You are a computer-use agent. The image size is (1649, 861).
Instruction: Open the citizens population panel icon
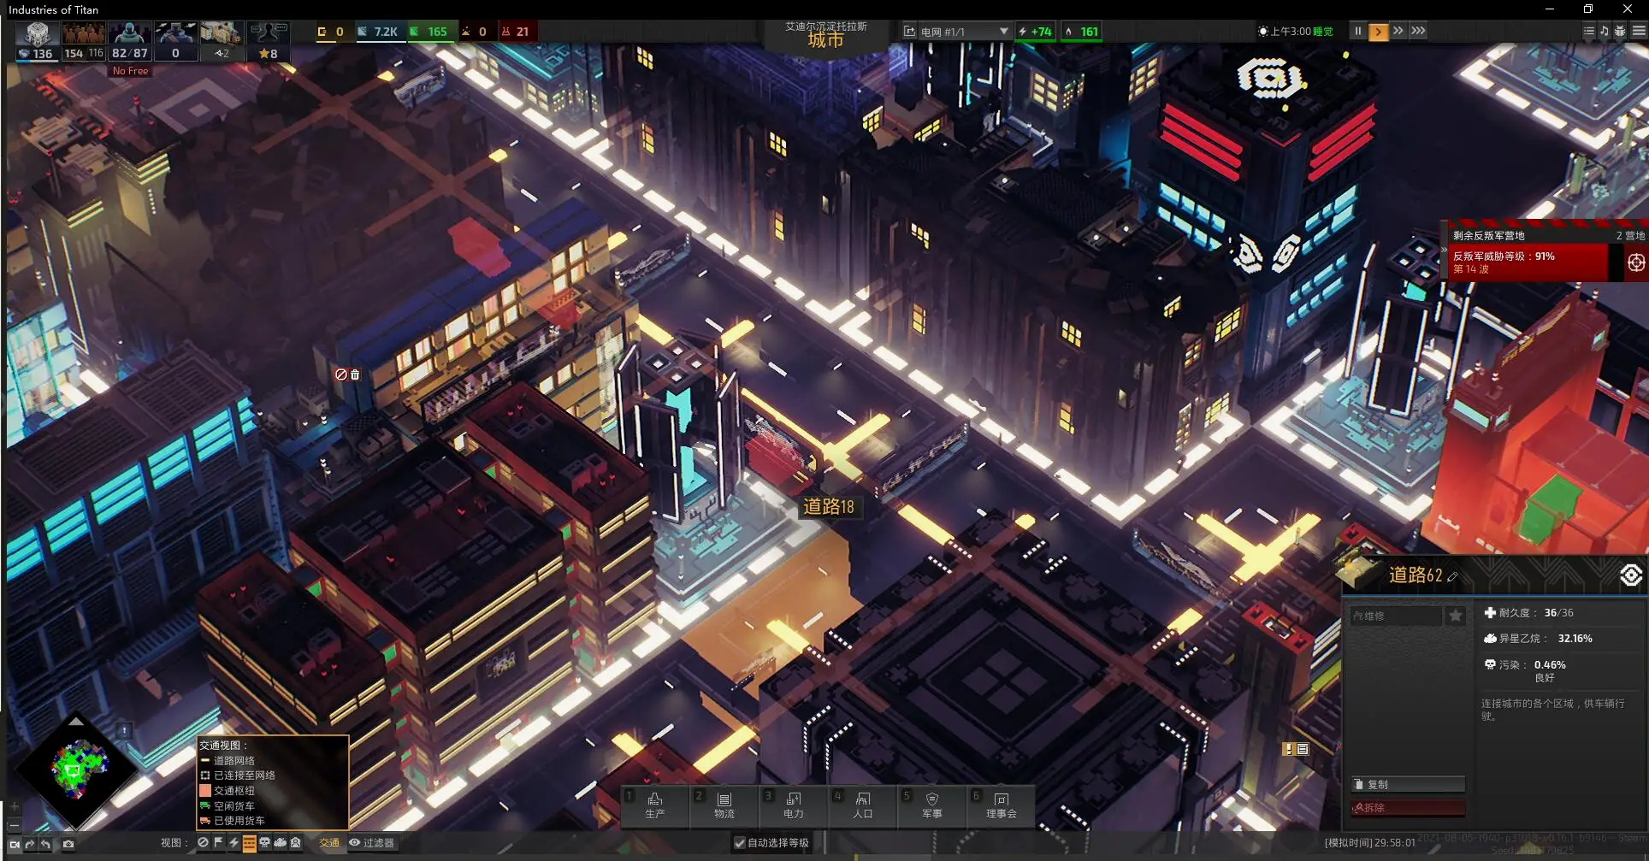84,40
